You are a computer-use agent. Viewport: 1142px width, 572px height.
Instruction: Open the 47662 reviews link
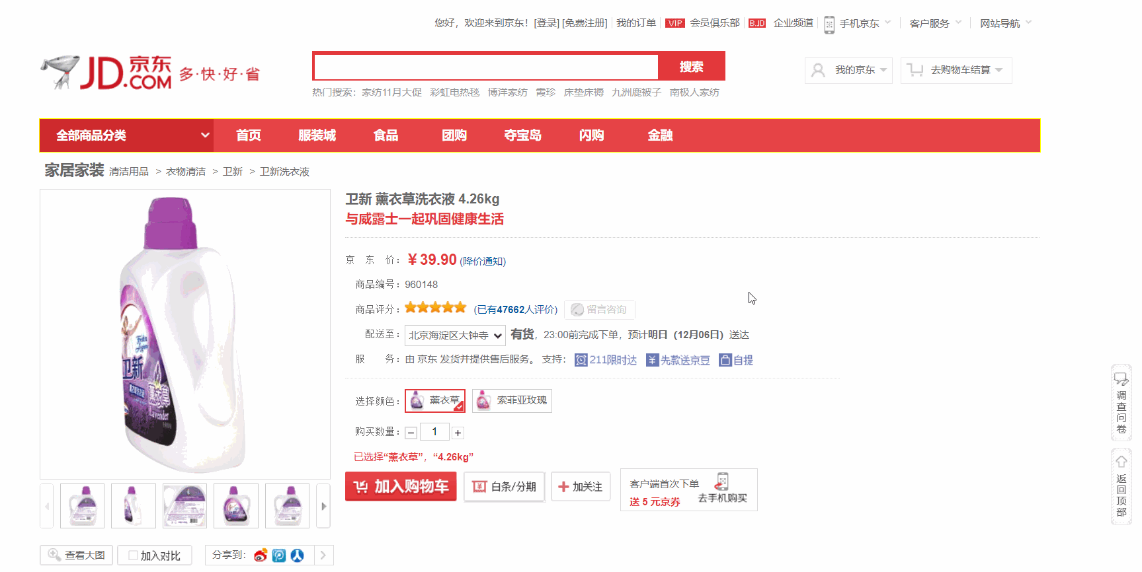(x=516, y=310)
